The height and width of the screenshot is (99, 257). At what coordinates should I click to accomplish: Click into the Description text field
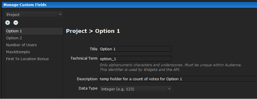178,79
